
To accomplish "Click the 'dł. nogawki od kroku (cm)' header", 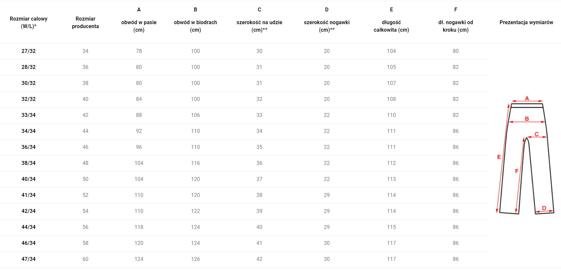I will [x=456, y=26].
